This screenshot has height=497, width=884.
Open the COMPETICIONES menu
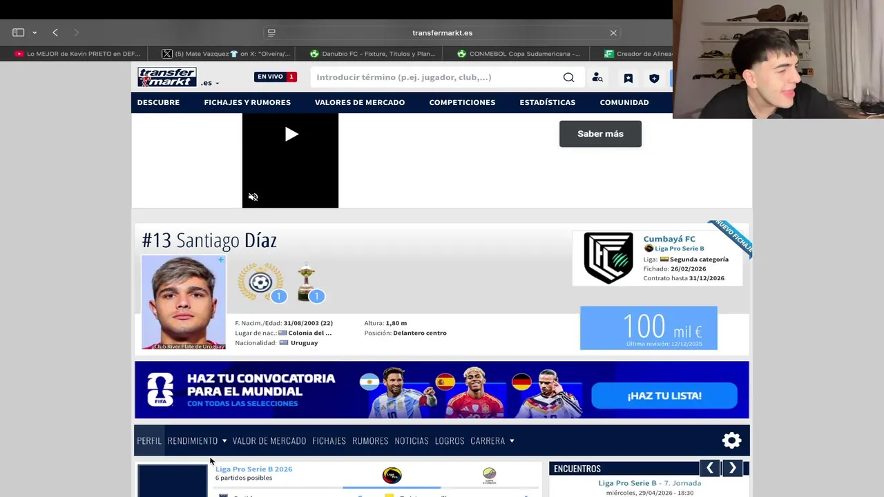click(x=462, y=102)
